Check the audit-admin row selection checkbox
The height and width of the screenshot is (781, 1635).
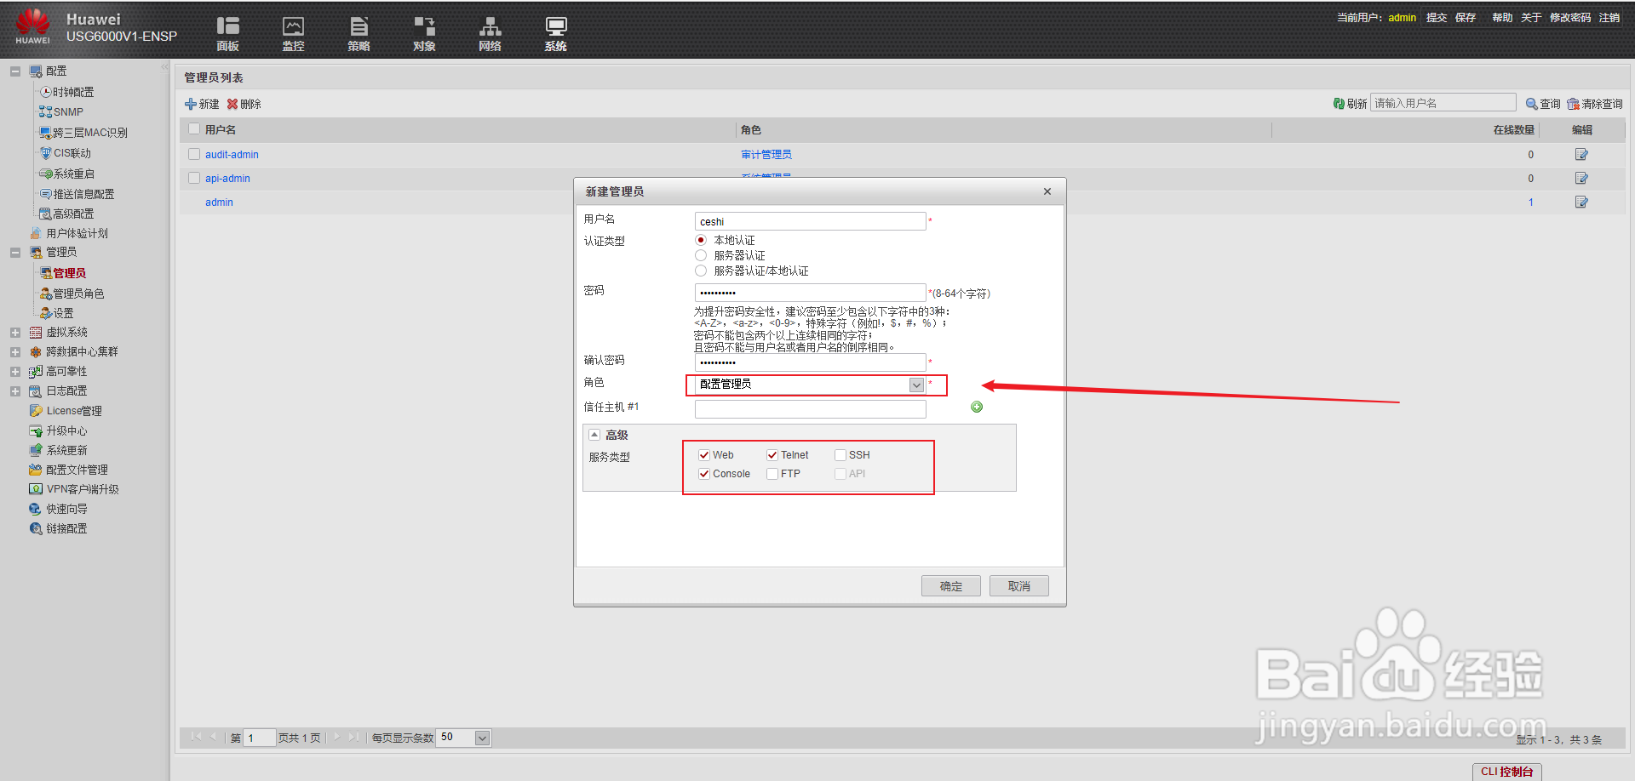click(x=194, y=154)
